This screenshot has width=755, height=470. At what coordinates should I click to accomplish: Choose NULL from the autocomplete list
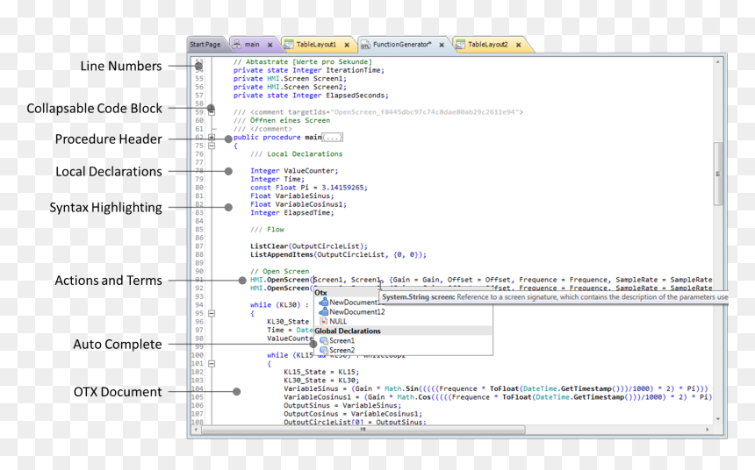click(338, 321)
